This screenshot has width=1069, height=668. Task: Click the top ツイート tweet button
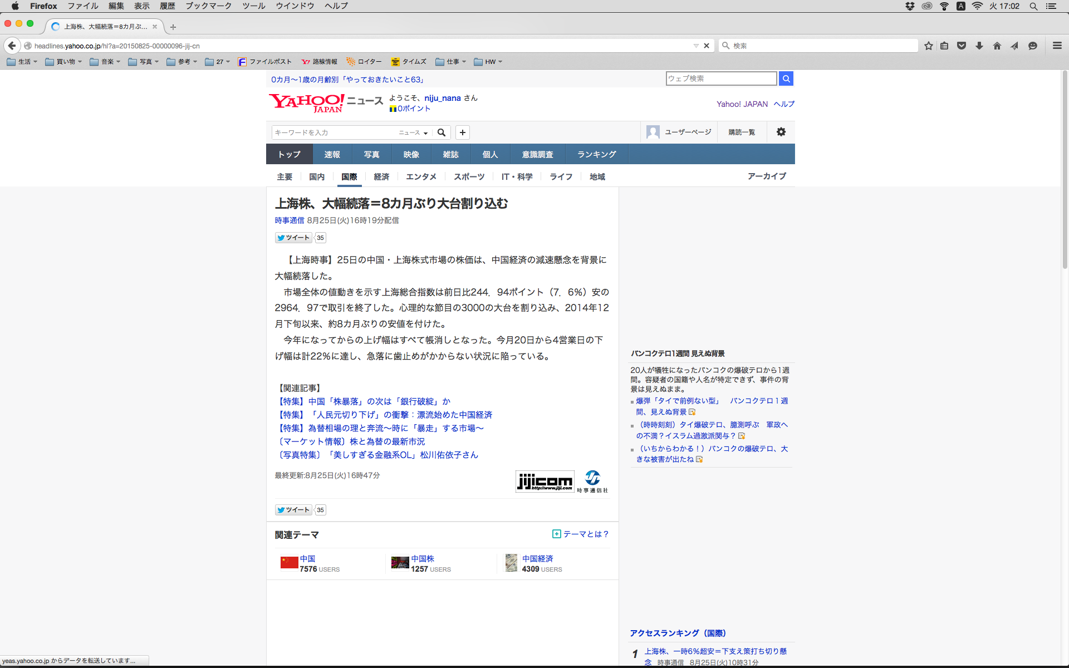[293, 238]
